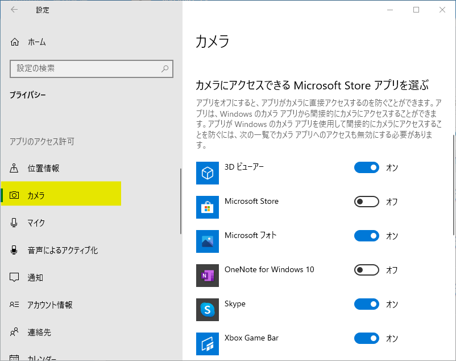Click the Skype label text
The width and height of the screenshot is (456, 361).
point(235,303)
